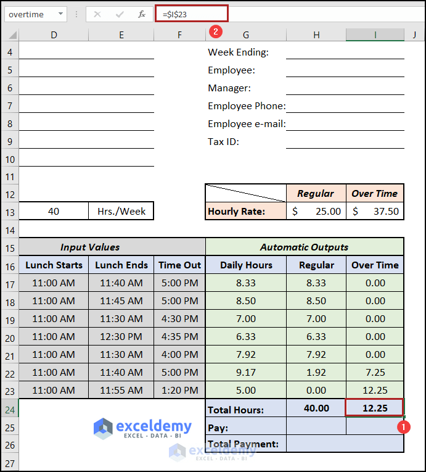Select Lunch Ends 12:30 PM cell
Viewport: 426px width, 472px height.
coord(121,336)
